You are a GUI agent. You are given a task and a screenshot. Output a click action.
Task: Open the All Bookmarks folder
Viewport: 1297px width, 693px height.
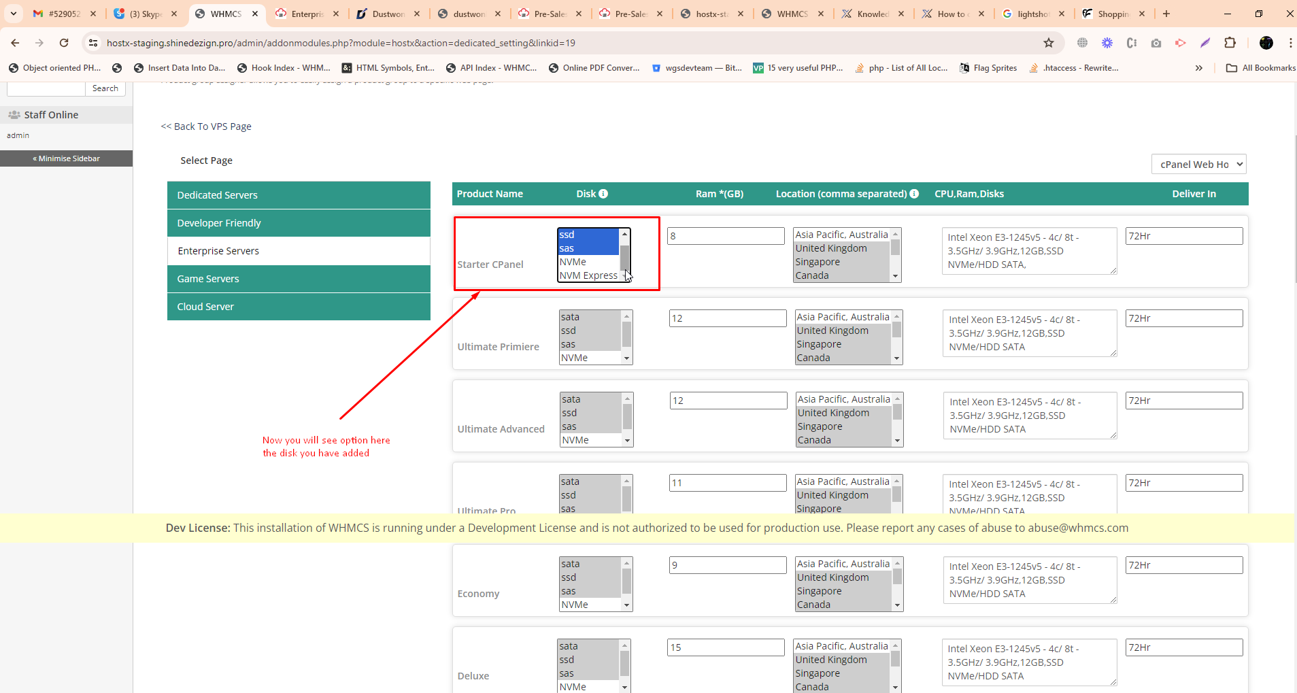coord(1260,68)
